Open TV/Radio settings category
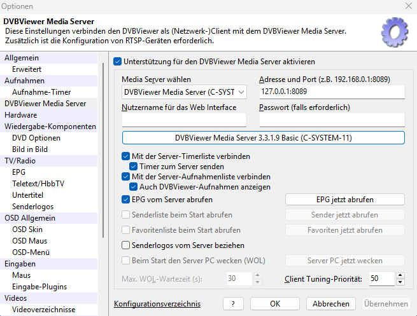The image size is (417, 316). click(x=48, y=161)
